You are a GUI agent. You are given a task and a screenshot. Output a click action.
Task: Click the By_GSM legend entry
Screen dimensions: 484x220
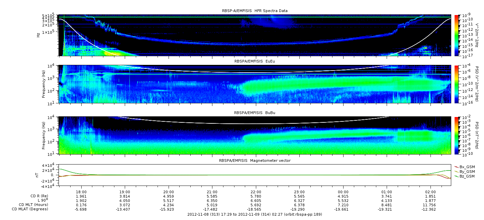tap(467, 171)
